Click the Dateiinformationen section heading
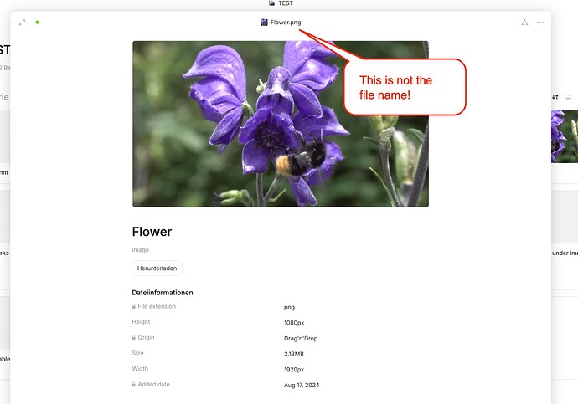Image resolution: width=578 pixels, height=404 pixels. pos(163,293)
